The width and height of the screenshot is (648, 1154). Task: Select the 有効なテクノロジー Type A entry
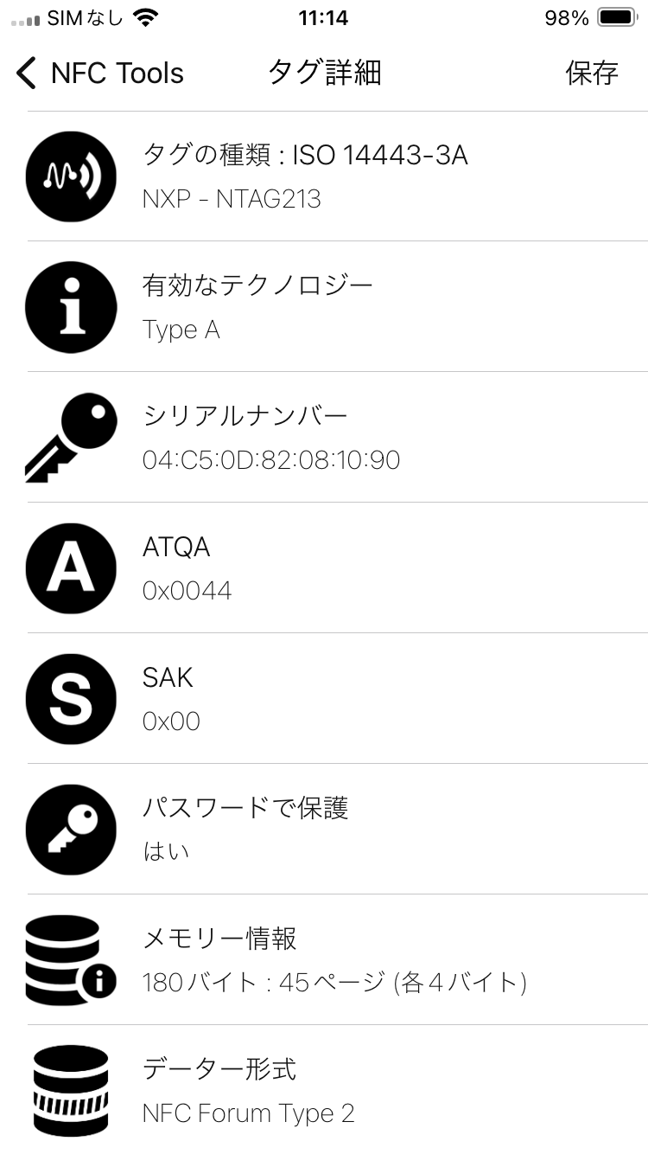(x=338, y=307)
